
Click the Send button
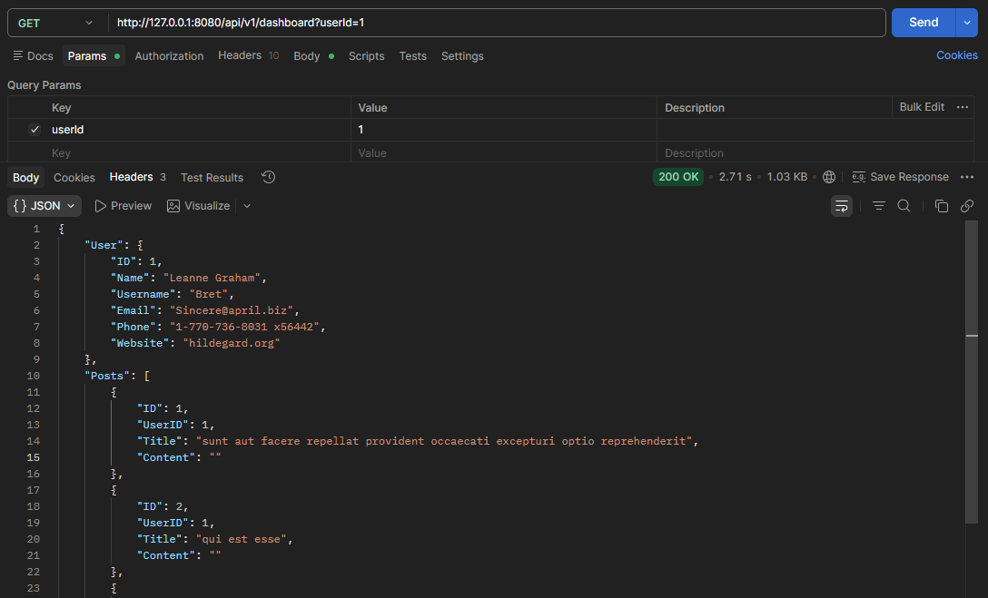coord(924,23)
